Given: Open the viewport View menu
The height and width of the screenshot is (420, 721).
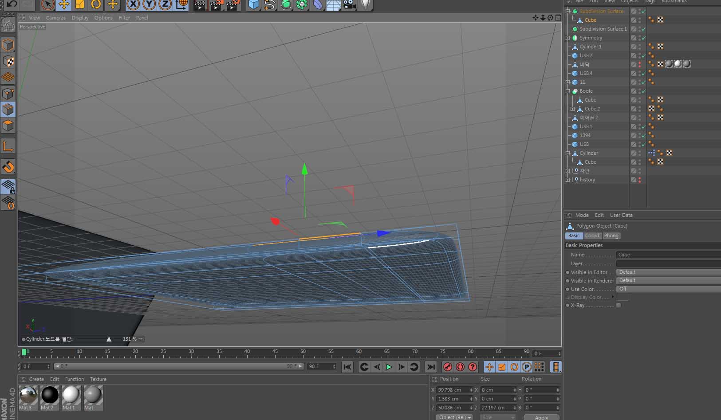Looking at the screenshot, I should 34,18.
